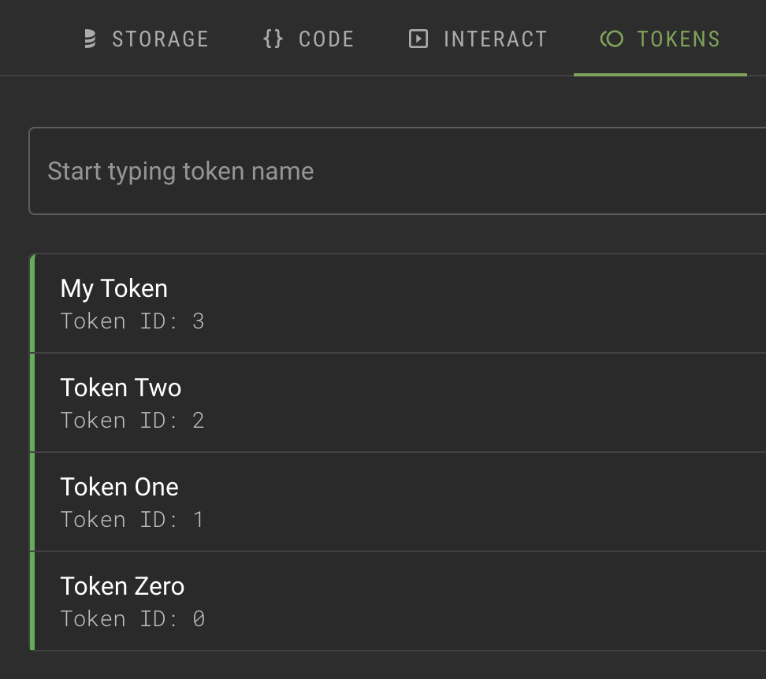Open the CODE tab label
766x679 pixels.
326,39
